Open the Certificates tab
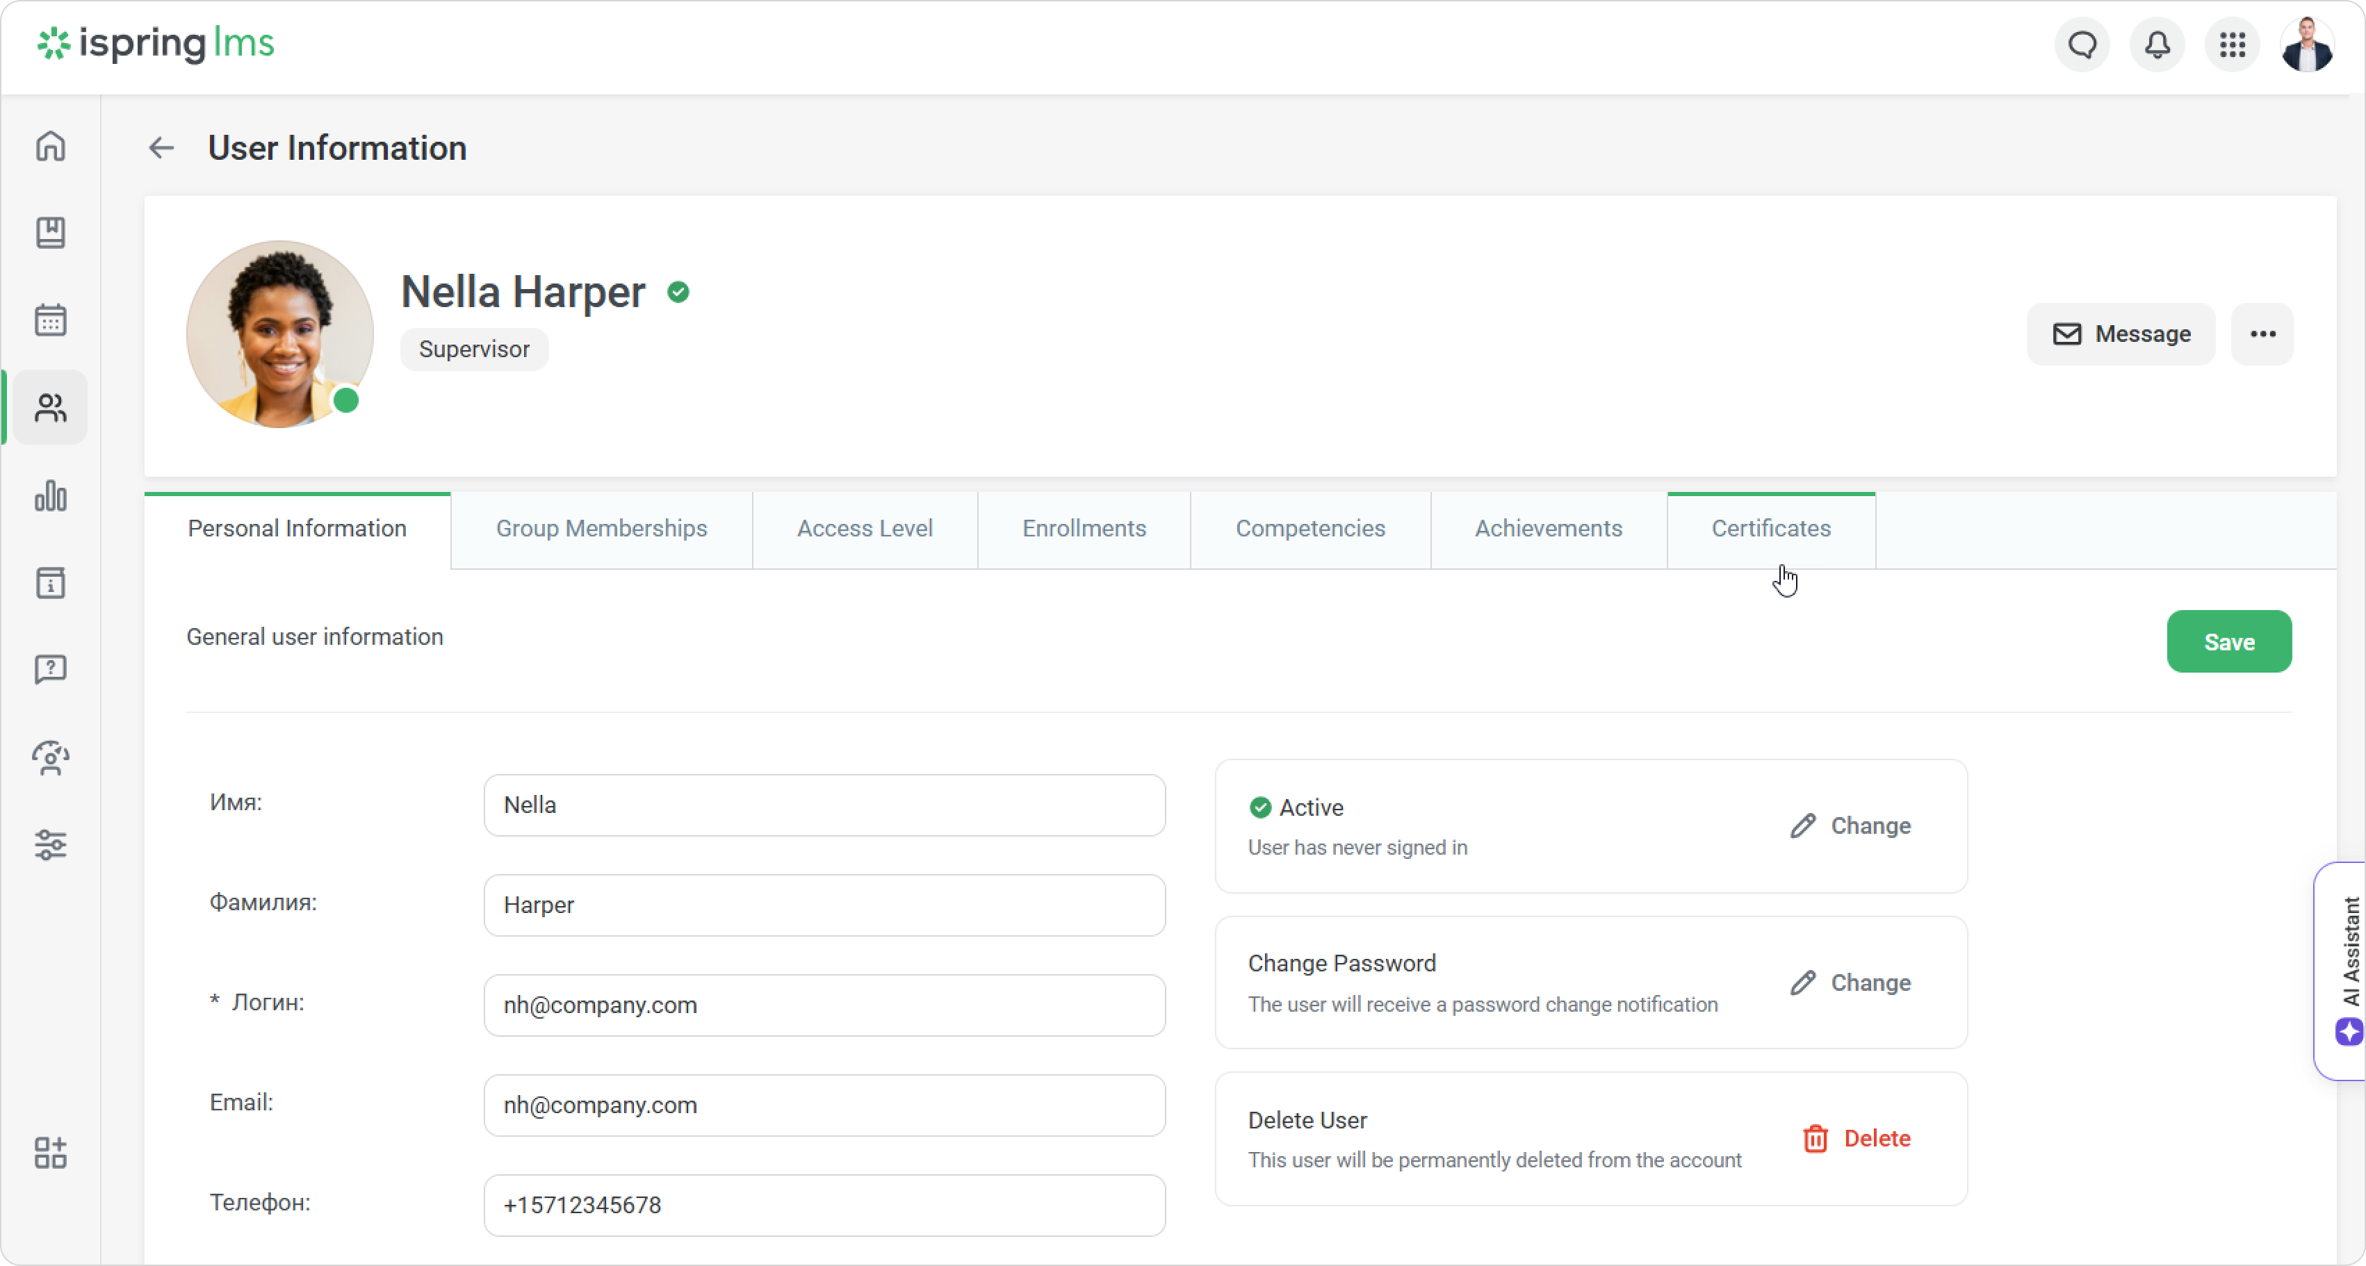 pyautogui.click(x=1770, y=529)
